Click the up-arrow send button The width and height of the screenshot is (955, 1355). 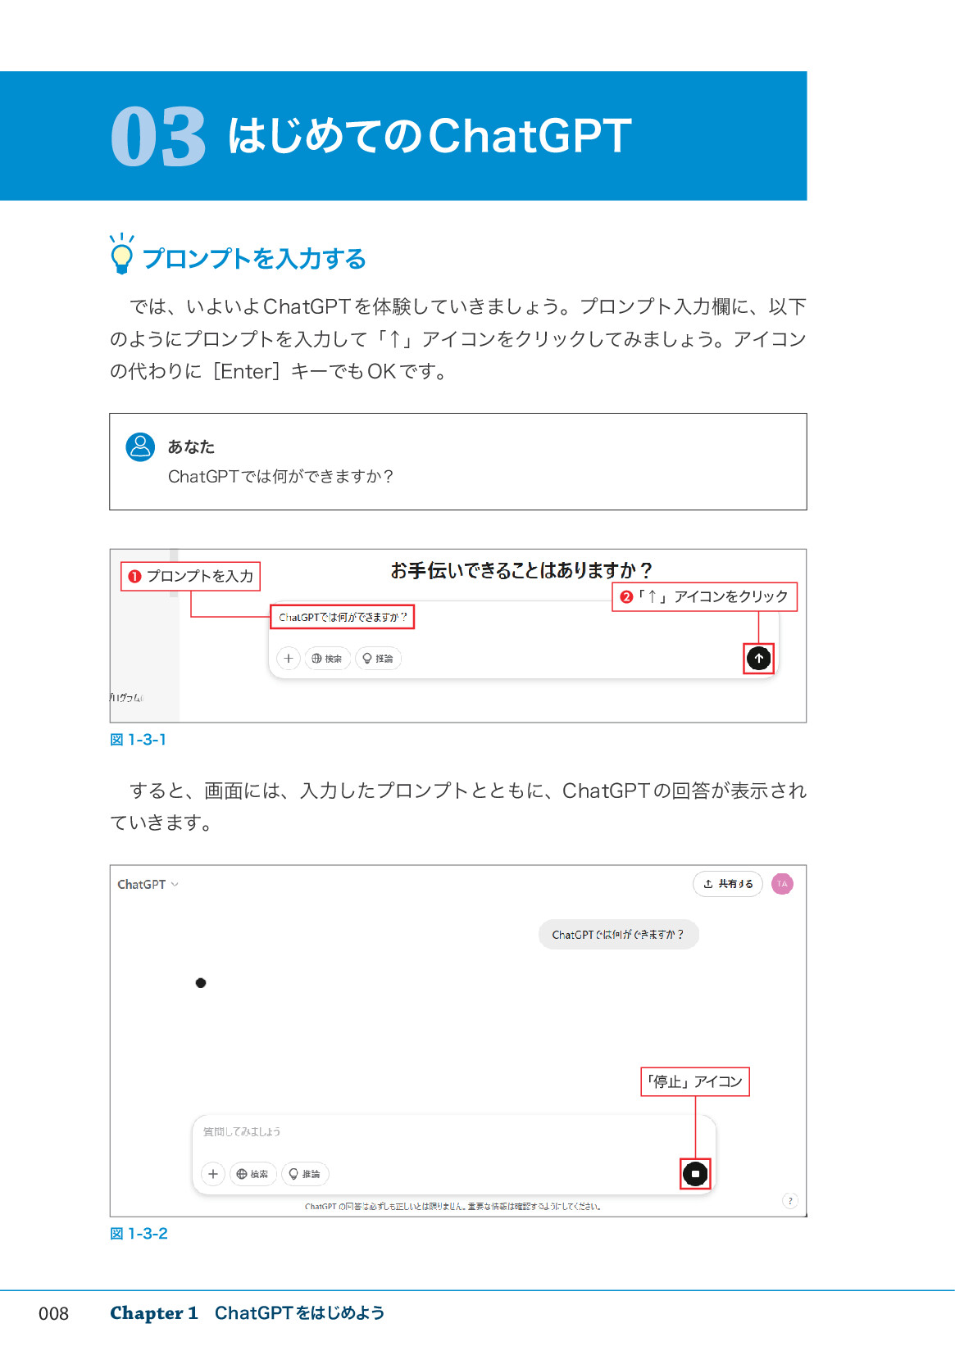(758, 658)
